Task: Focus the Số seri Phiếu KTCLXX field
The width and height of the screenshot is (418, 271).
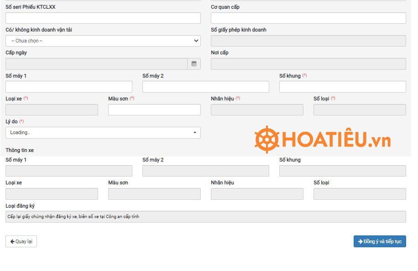Action: (x=103, y=18)
